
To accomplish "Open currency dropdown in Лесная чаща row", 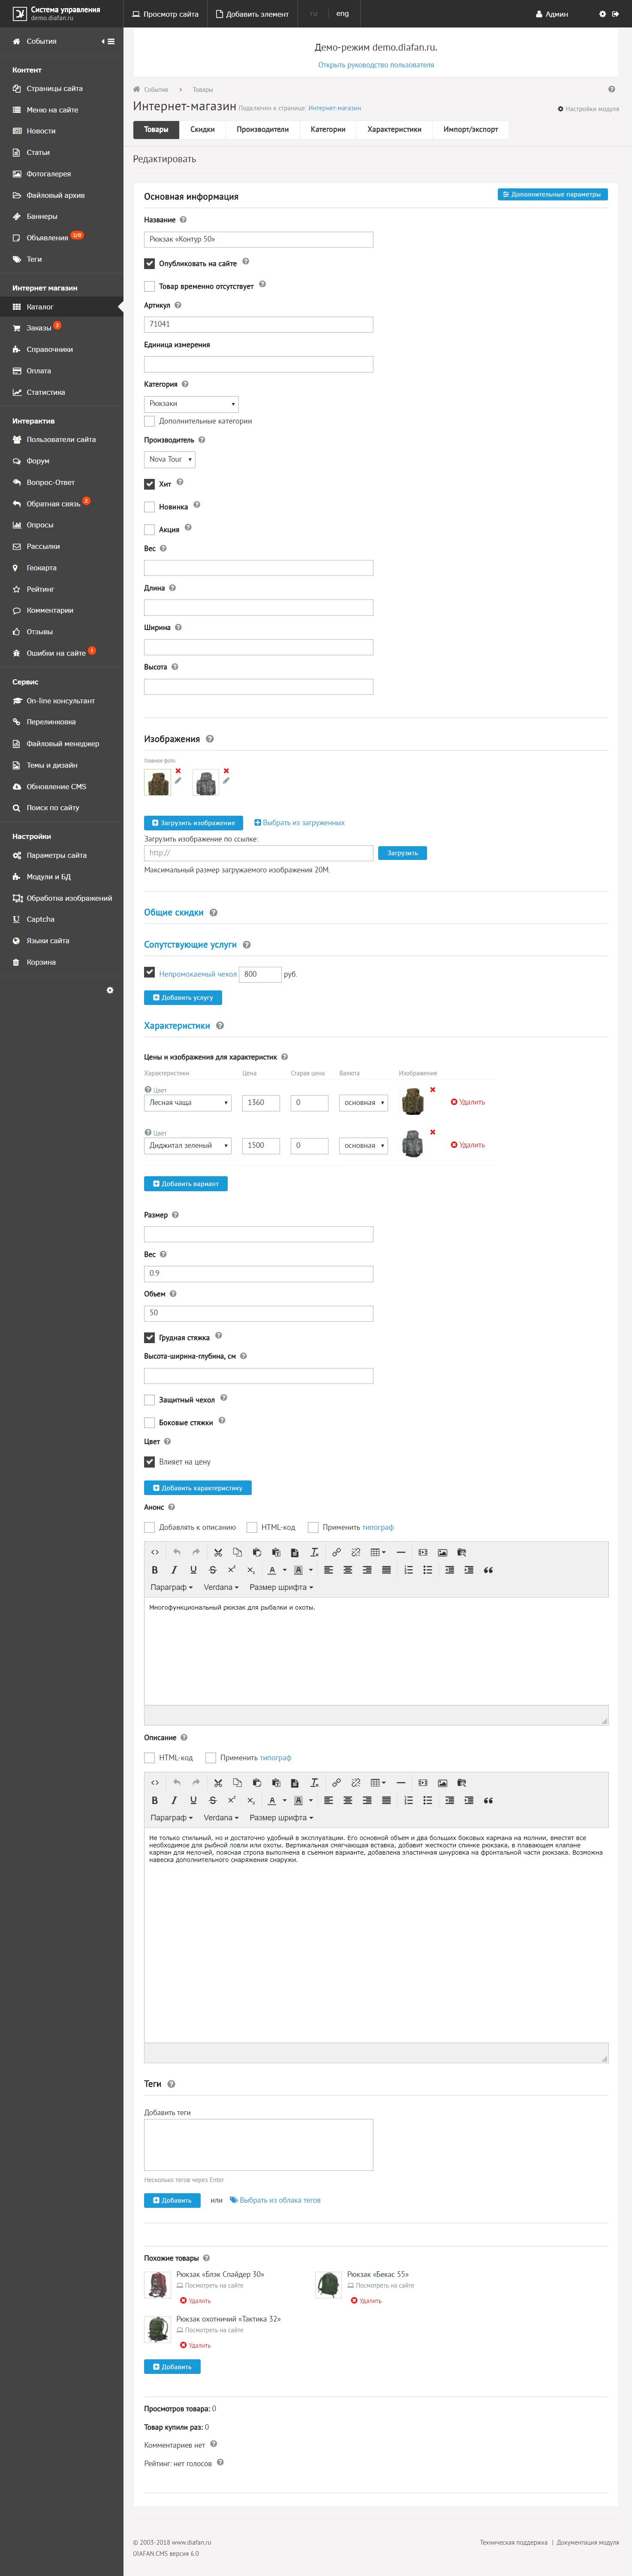I will coord(364,1103).
